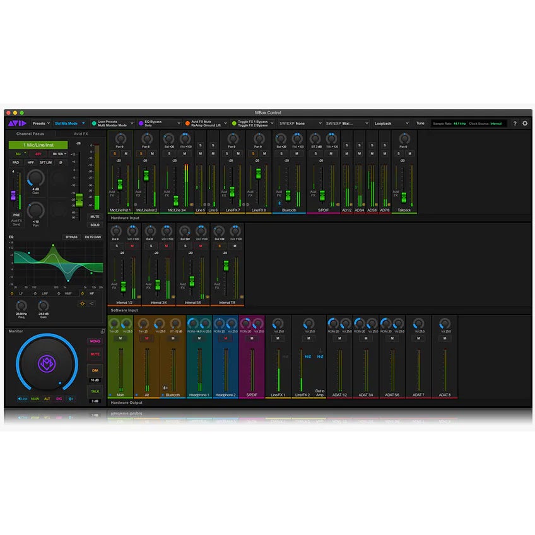Click the Vol knob on ADAT 8 output

[445, 324]
